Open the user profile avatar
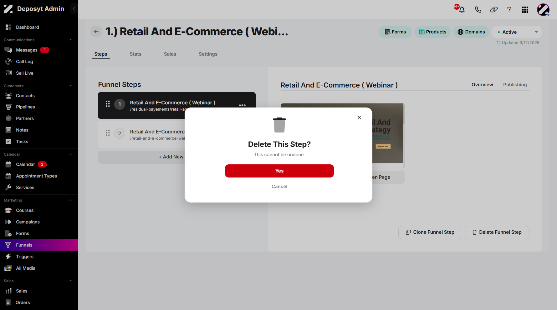The width and height of the screenshot is (557, 310). pyautogui.click(x=543, y=10)
